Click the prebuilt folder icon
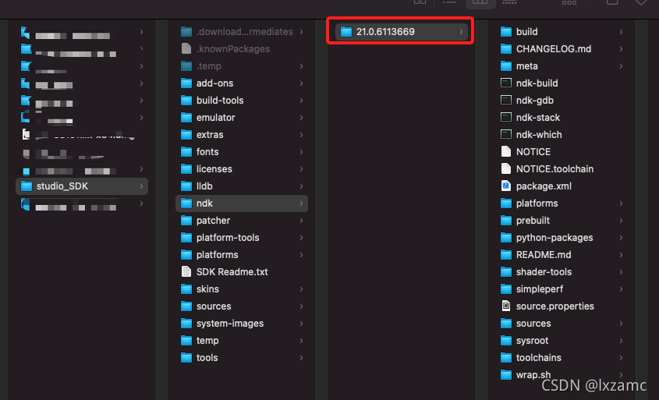 pyautogui.click(x=506, y=220)
